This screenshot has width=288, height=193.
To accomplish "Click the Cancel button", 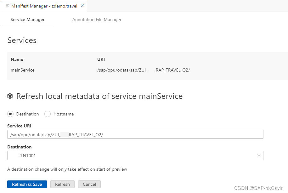I will (x=89, y=184).
